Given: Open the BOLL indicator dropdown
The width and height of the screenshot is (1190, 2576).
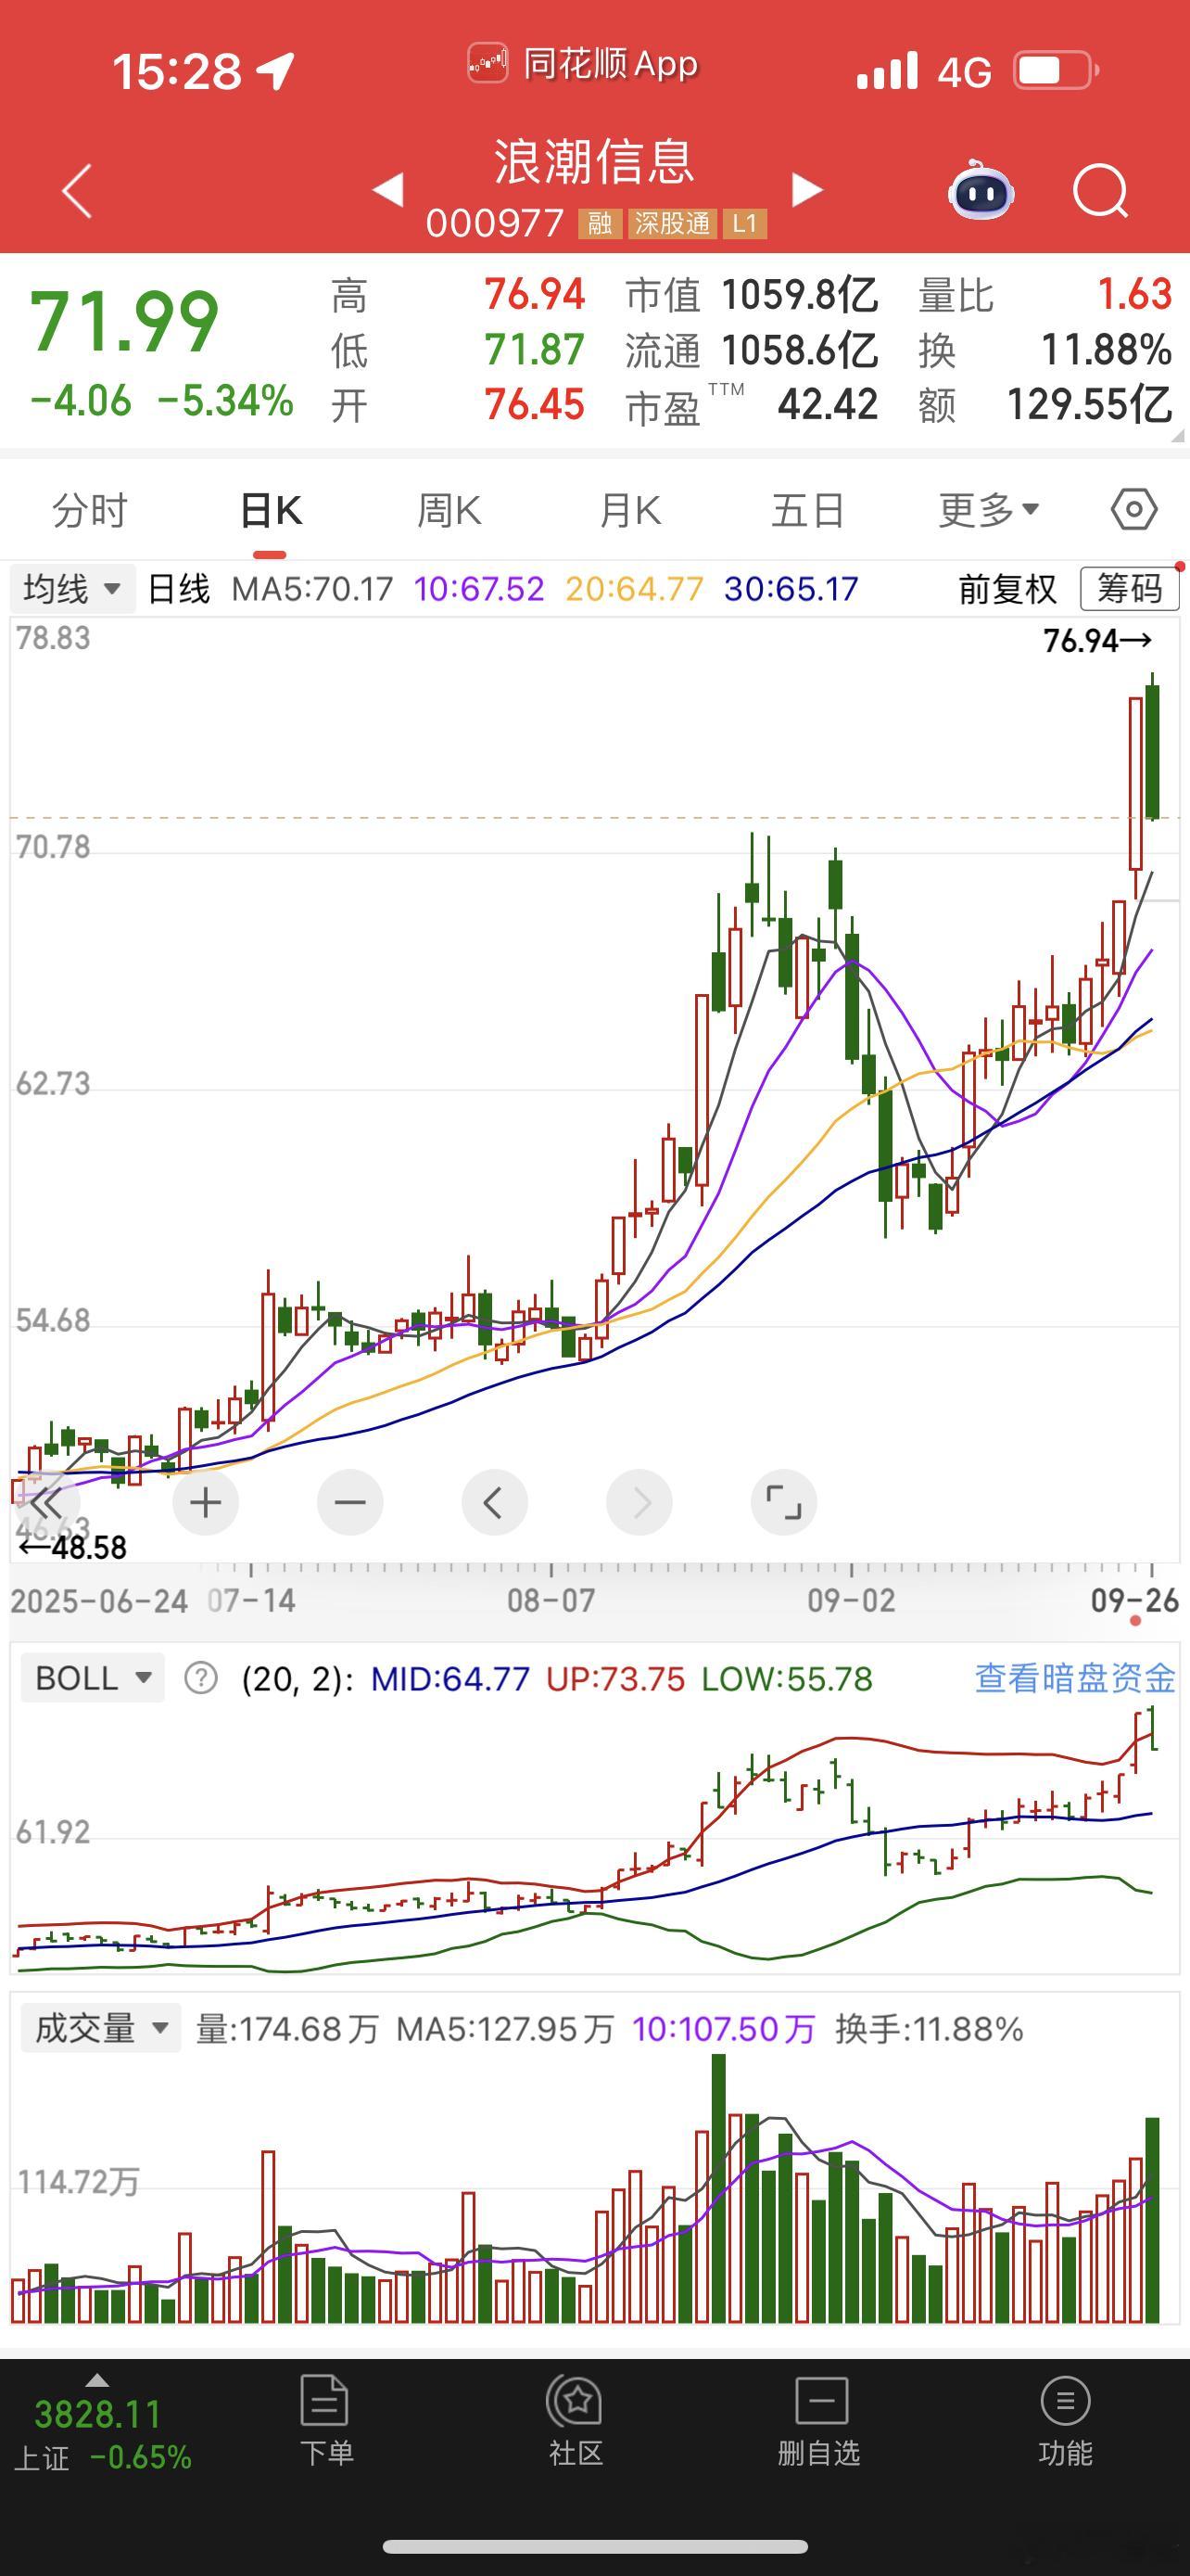Looking at the screenshot, I should tap(93, 1678).
